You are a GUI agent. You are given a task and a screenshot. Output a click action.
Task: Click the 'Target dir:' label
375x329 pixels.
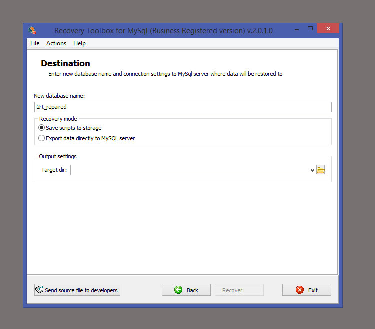[54, 170]
